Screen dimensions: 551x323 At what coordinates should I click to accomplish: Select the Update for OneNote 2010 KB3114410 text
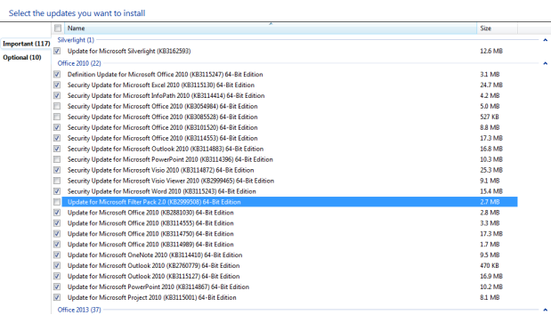click(155, 254)
